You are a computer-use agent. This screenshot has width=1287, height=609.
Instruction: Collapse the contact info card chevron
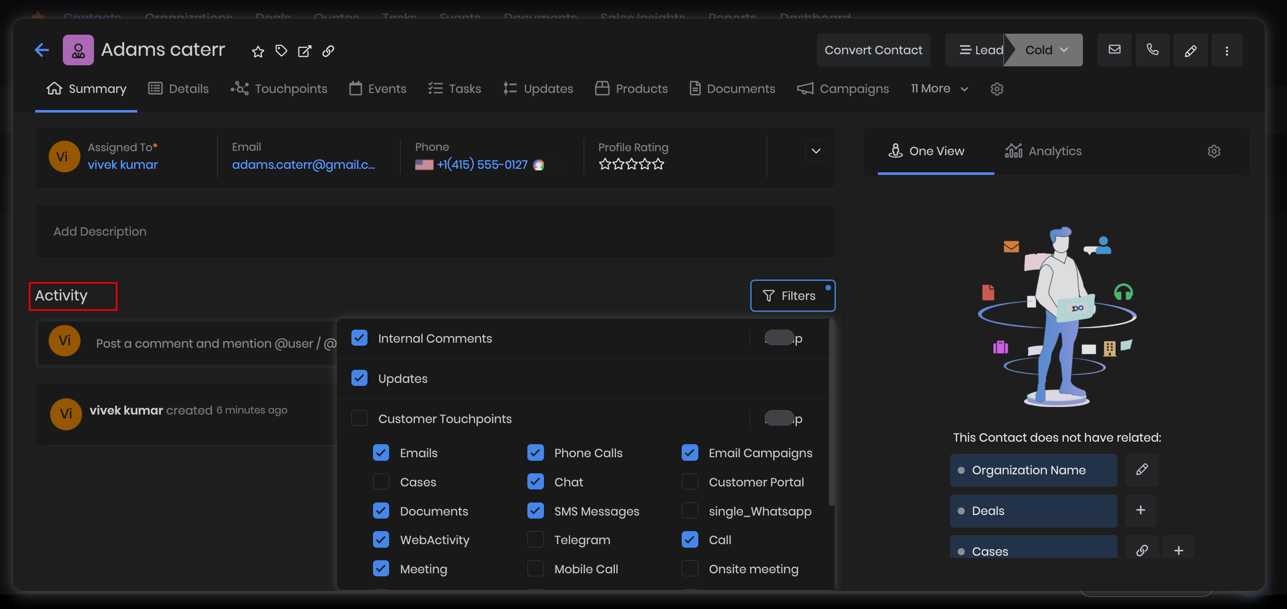point(816,151)
